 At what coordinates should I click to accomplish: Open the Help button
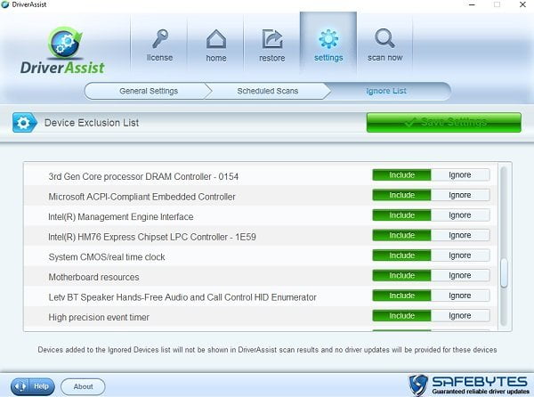coord(33,386)
